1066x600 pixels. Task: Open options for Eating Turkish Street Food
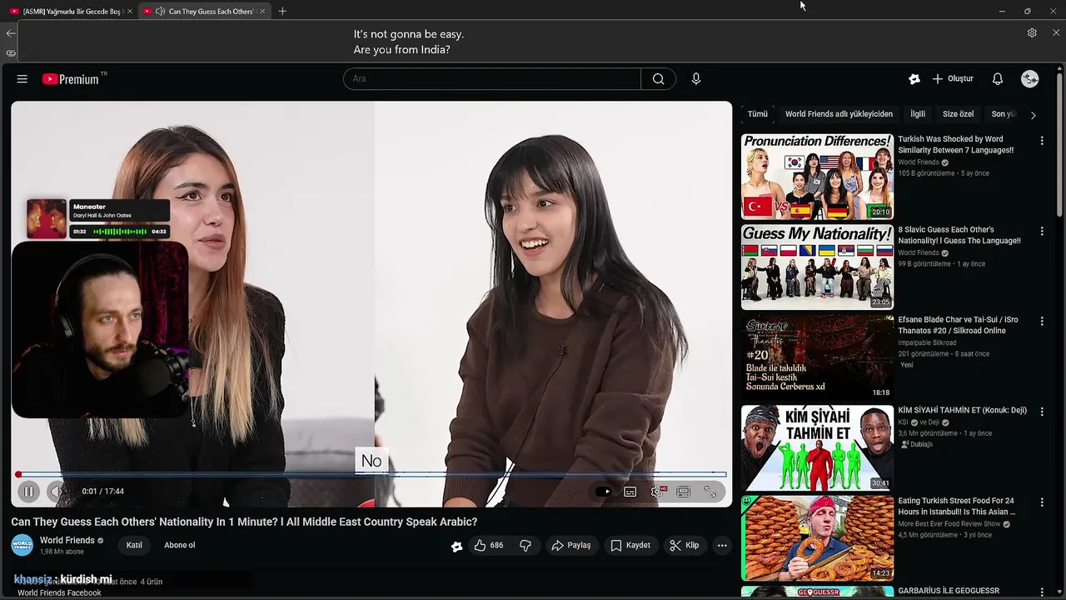click(x=1042, y=502)
